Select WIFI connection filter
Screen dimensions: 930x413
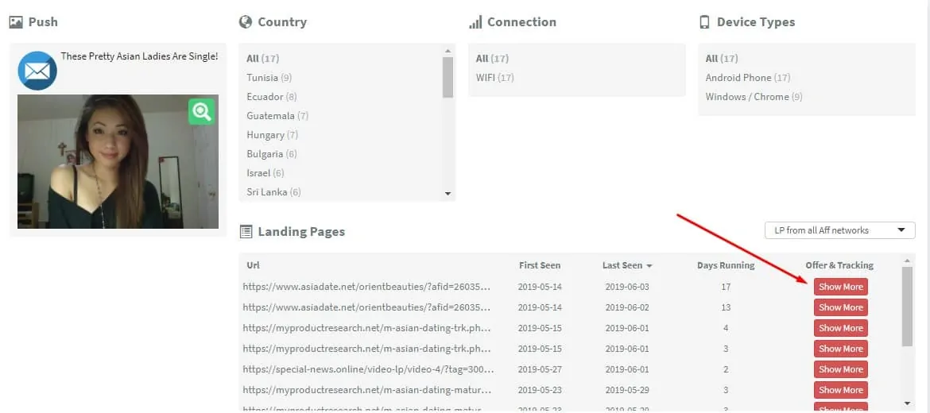tap(486, 78)
